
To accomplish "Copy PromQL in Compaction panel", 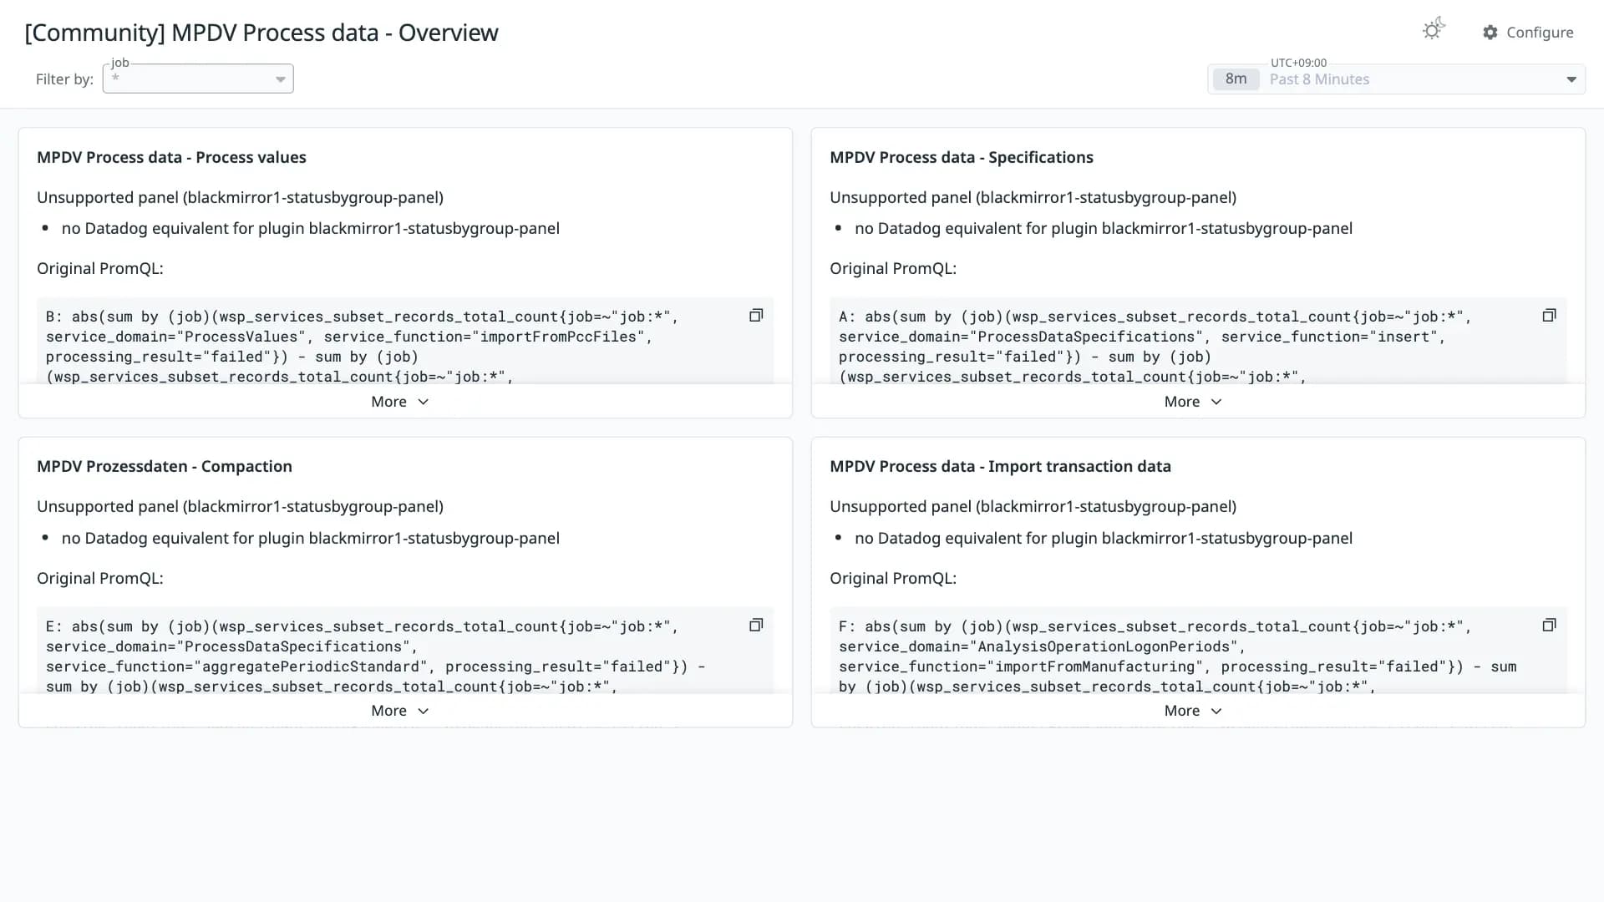I will point(756,625).
